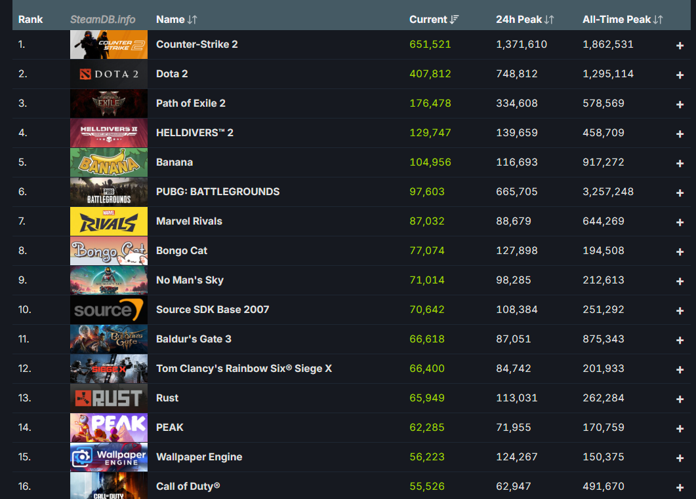This screenshot has height=499, width=696.
Task: Open the Dota 2 logo thumbnail
Action: pyautogui.click(x=109, y=73)
